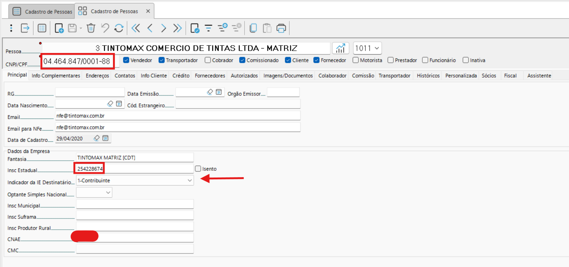The width and height of the screenshot is (569, 267).
Task: Click the Insc Municipal input field
Action: pyautogui.click(x=135, y=204)
